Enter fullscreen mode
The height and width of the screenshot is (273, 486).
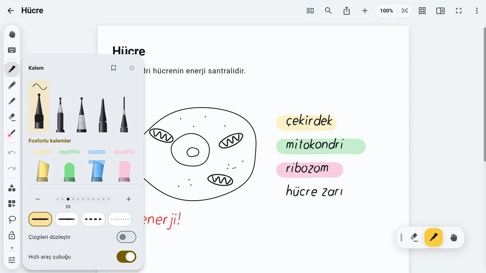point(459,11)
